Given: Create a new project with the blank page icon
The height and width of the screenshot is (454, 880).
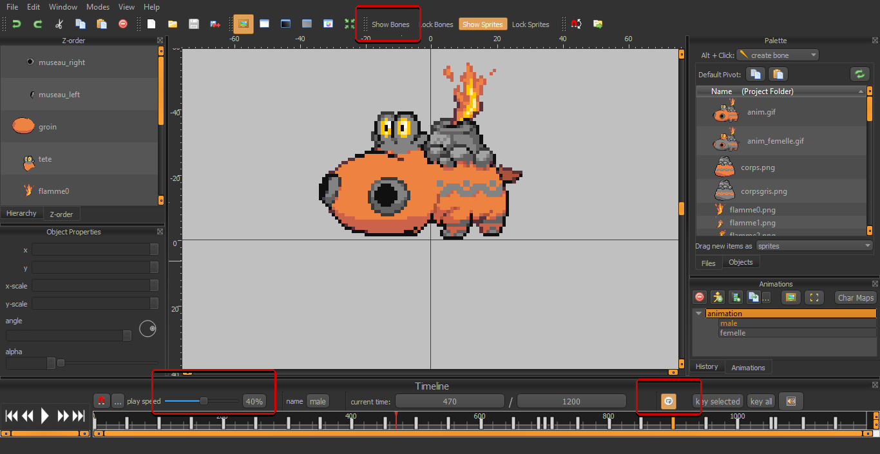Looking at the screenshot, I should point(151,24).
